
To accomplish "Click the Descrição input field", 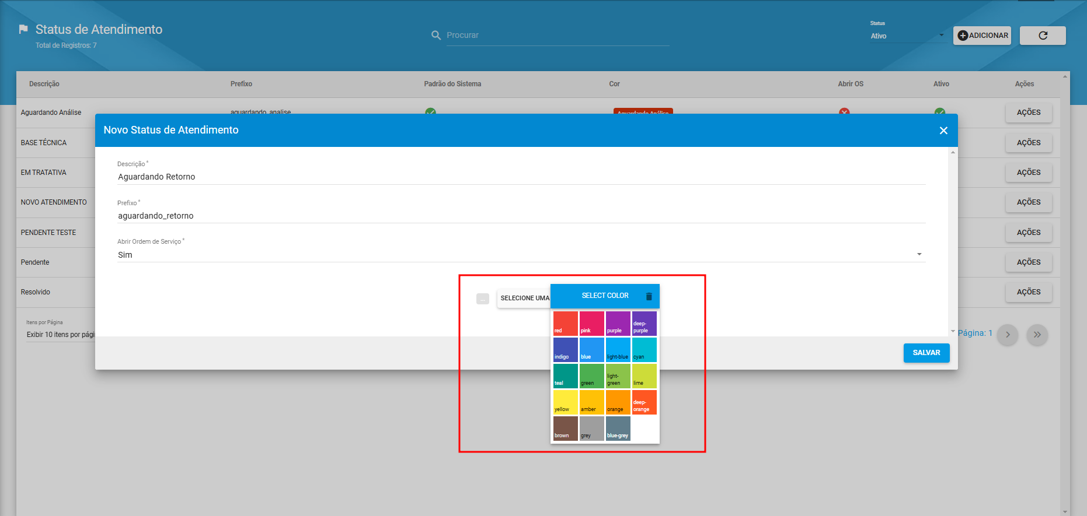I will (521, 177).
